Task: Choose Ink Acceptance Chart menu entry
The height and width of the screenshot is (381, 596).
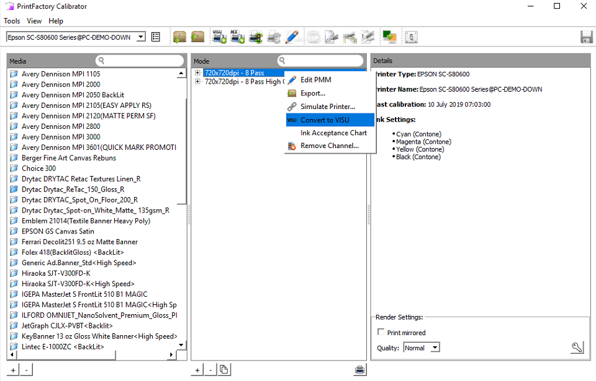Action: click(330, 133)
